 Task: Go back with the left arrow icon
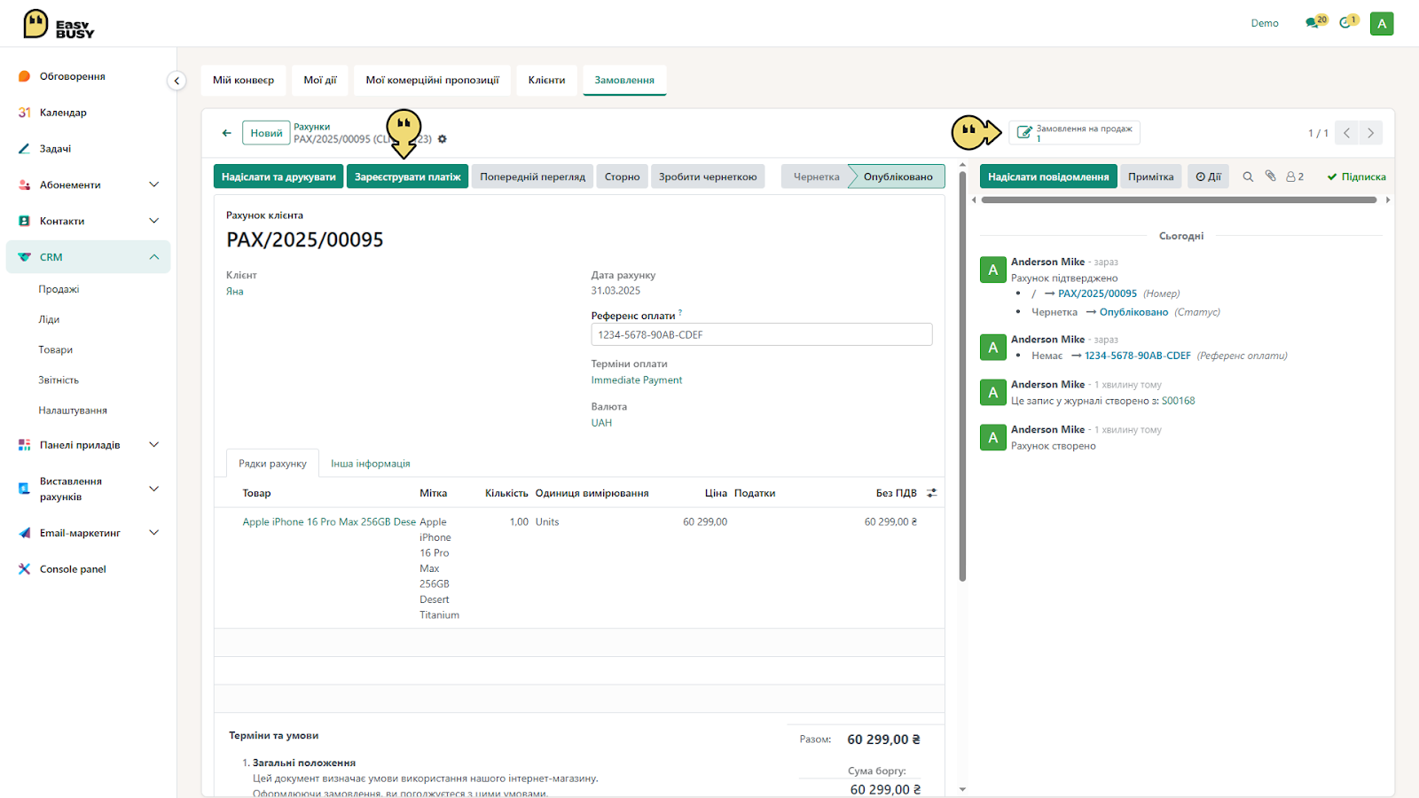click(x=227, y=133)
